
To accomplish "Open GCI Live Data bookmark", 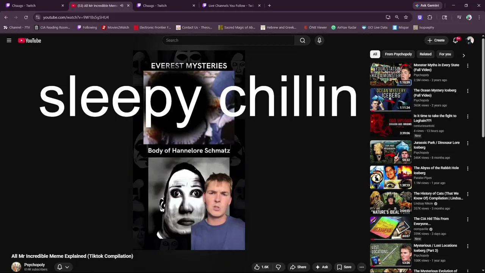I will click(x=374, y=27).
